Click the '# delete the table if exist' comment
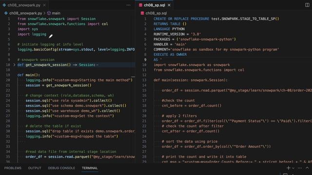Viewport: 312px width, 175px height. pyautogui.click(x=53, y=126)
